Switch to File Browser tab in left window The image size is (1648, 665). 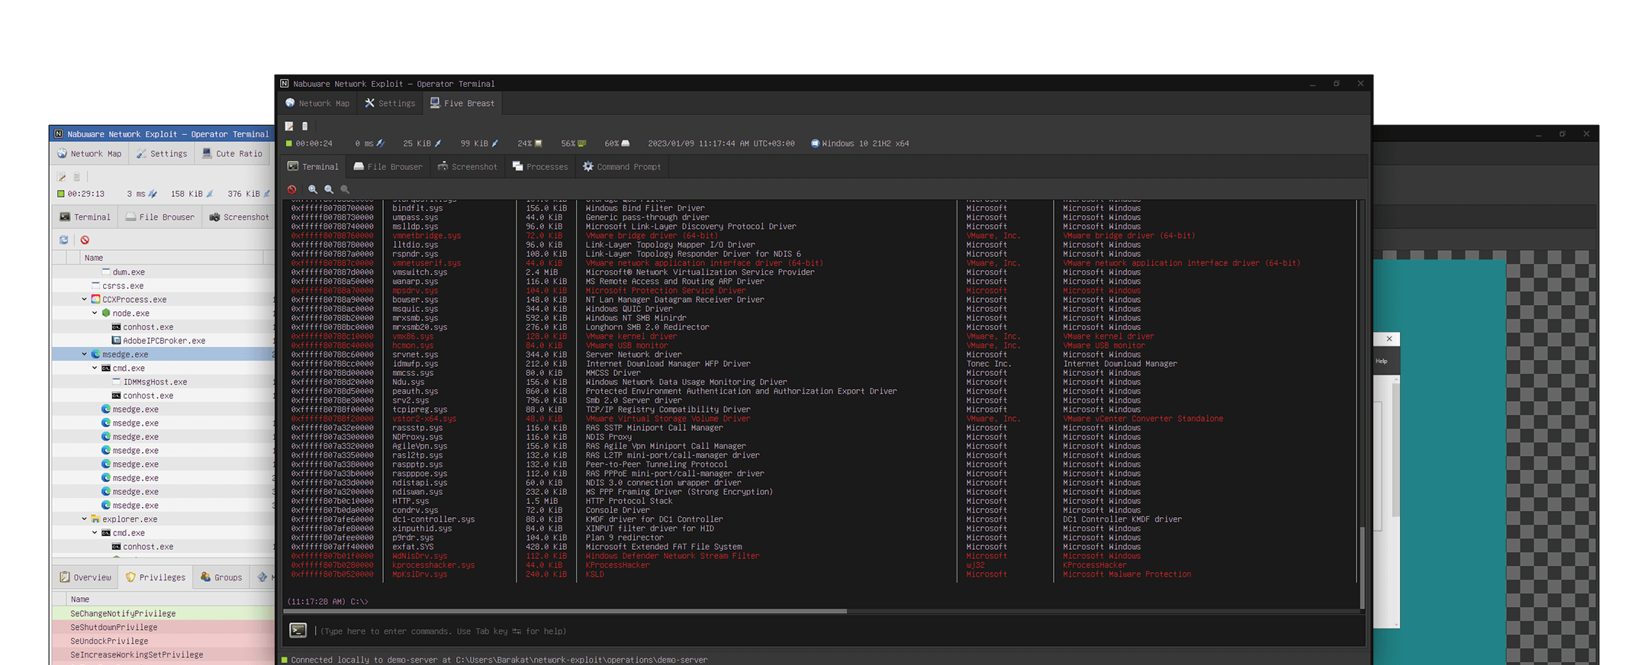[160, 217]
